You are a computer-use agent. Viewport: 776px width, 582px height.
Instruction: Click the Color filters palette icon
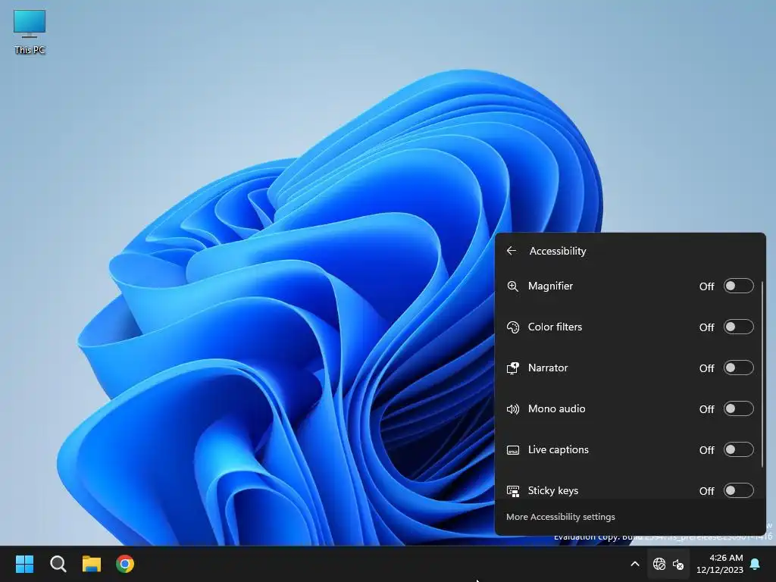click(x=513, y=327)
